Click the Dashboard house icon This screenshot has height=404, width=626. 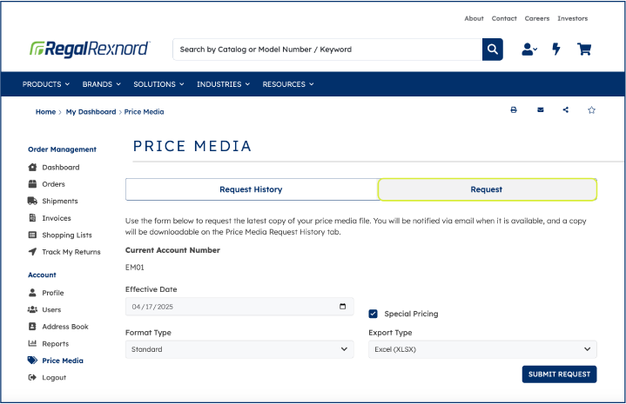(x=32, y=168)
